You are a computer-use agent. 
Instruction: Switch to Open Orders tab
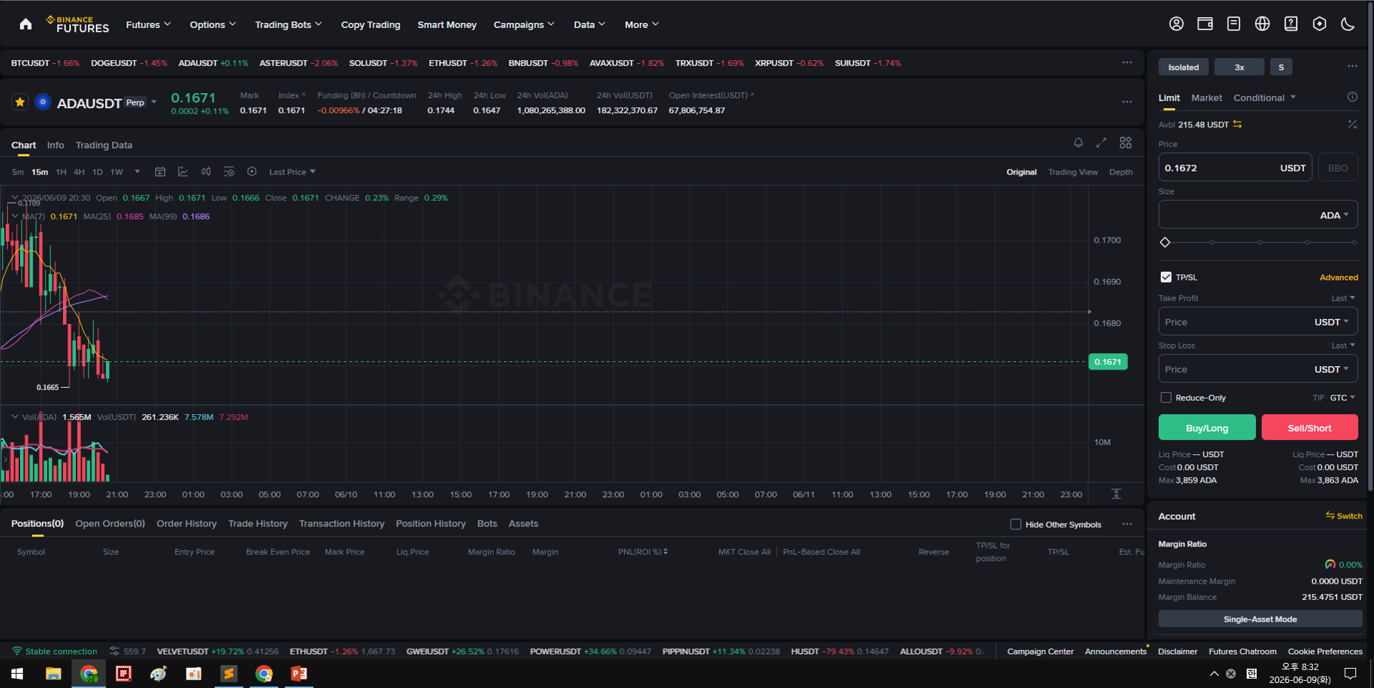click(110, 524)
